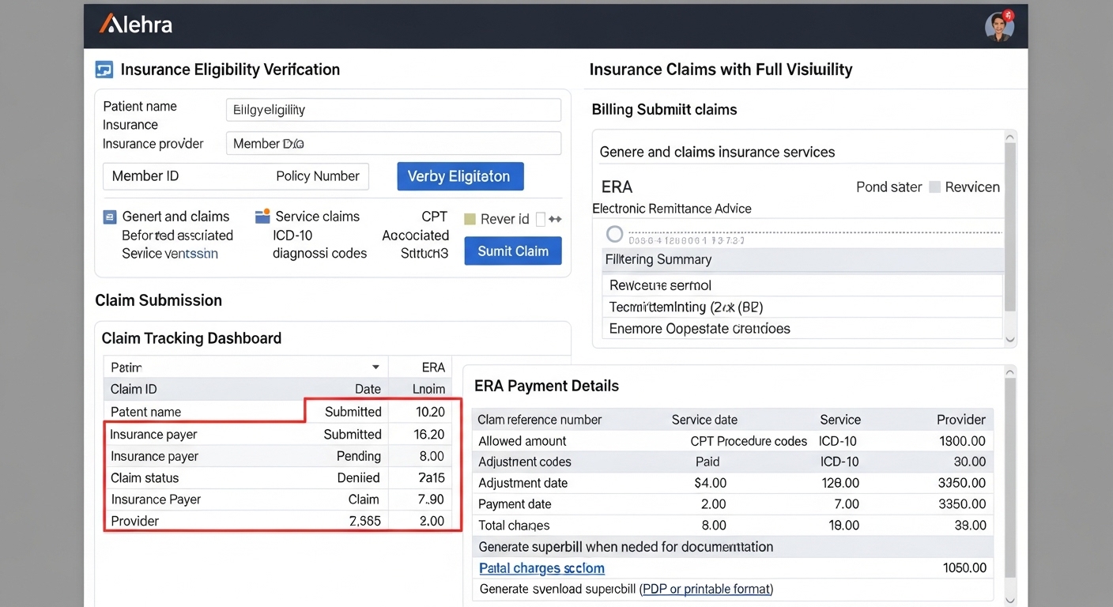Image resolution: width=1113 pixels, height=607 pixels.
Task: Click the scroll-down chevron in Billing claims panel
Action: 1009,339
